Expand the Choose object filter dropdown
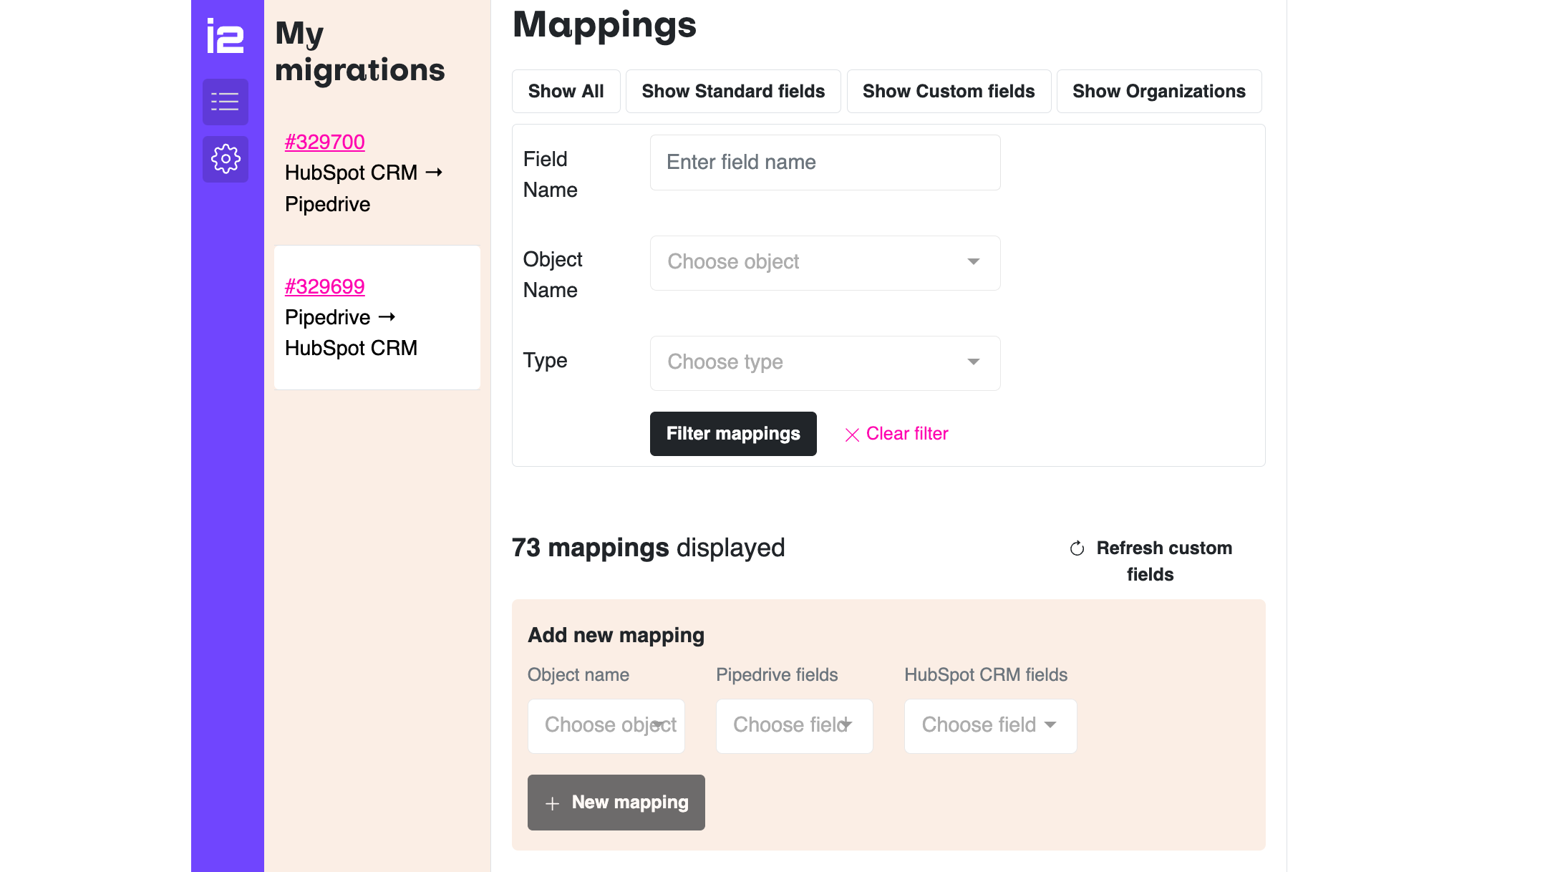The image size is (1550, 872). point(825,263)
